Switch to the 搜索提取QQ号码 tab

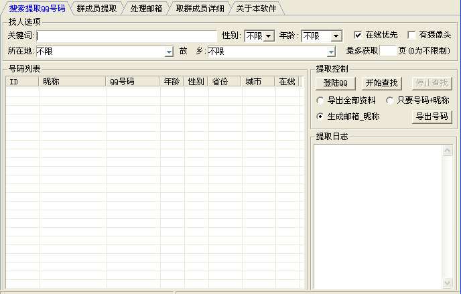pyautogui.click(x=37, y=8)
